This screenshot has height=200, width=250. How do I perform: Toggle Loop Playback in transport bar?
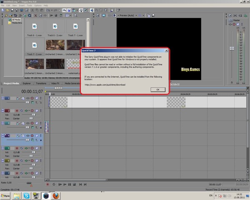pyautogui.click(x=54, y=184)
